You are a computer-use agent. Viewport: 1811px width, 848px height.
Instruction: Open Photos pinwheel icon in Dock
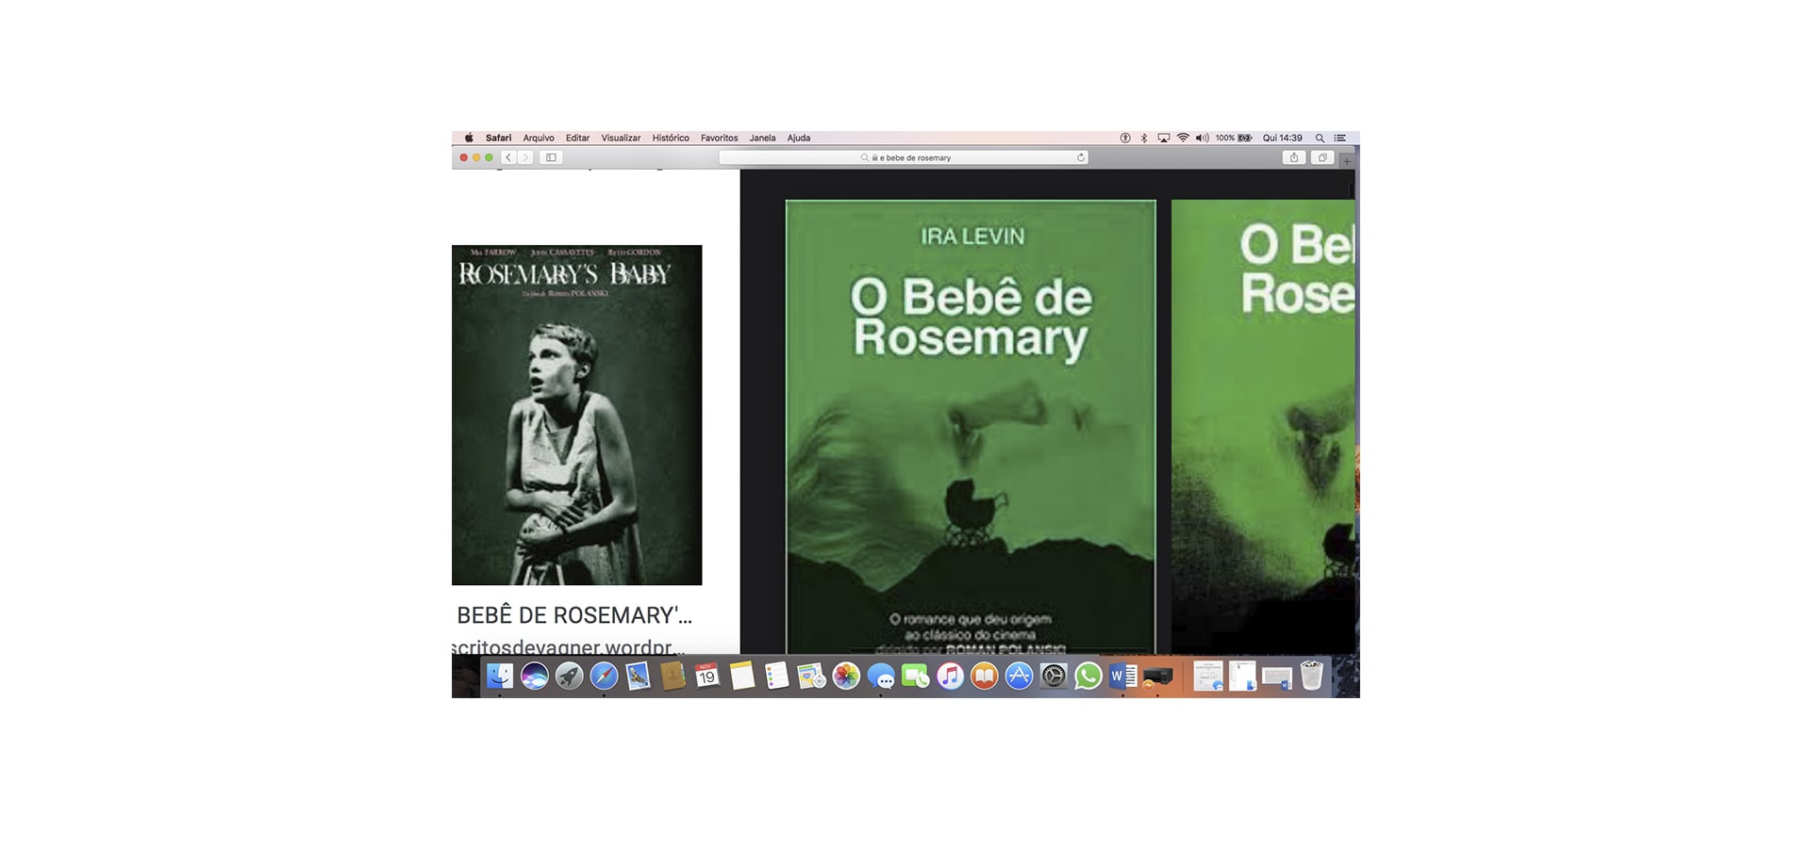coord(846,676)
